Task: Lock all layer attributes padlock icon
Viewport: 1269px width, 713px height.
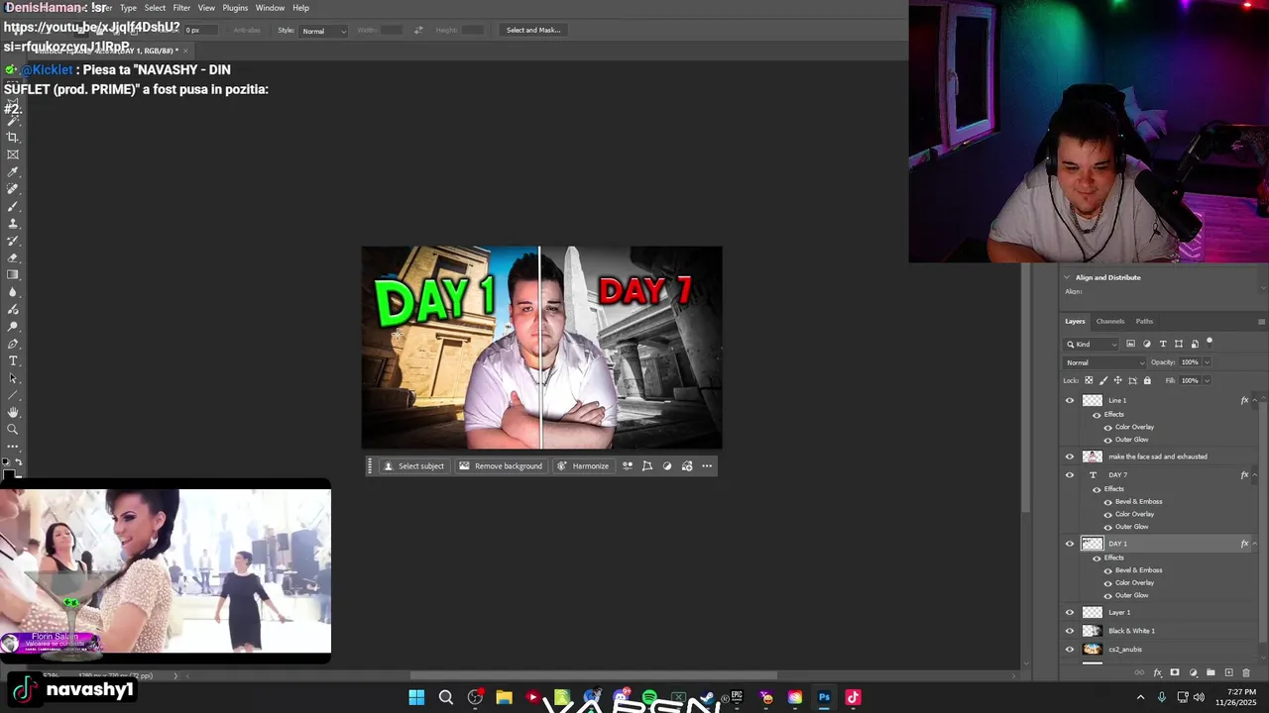Action: tap(1147, 380)
